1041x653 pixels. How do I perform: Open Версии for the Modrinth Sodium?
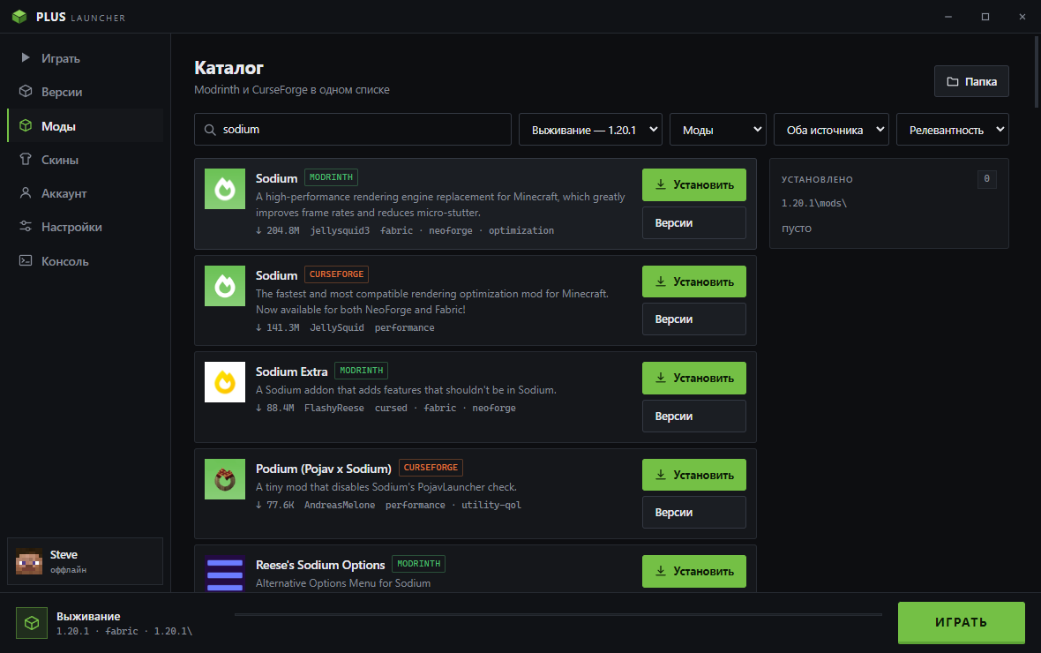tap(693, 222)
